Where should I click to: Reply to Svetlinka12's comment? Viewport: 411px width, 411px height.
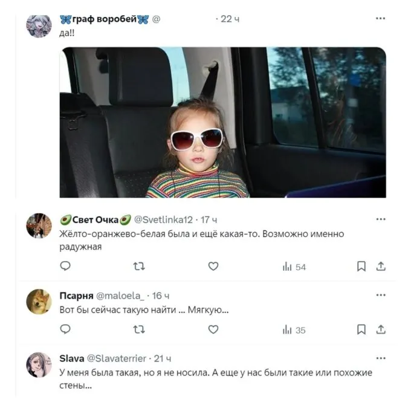(x=66, y=266)
